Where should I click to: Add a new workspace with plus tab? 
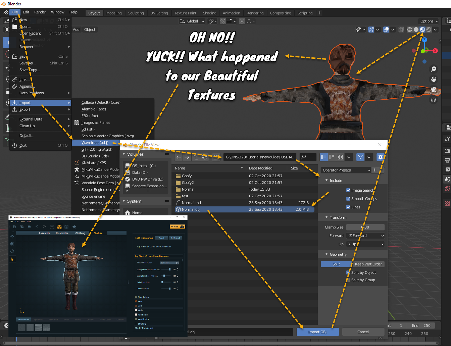tap(319, 13)
